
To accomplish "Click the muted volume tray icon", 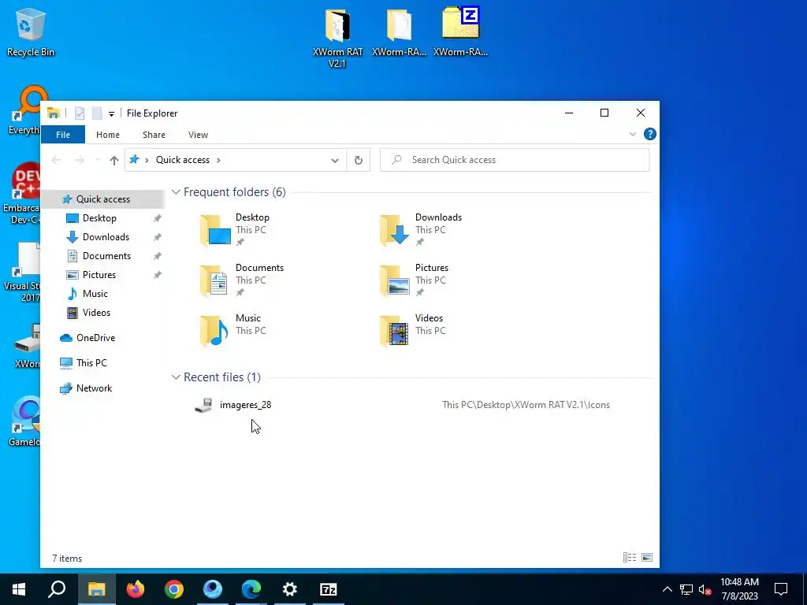I will [705, 589].
